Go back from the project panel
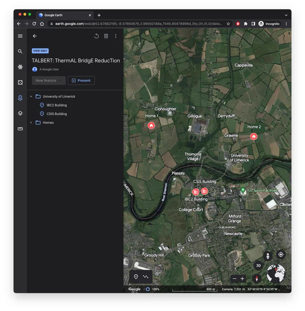This screenshot has height=311, width=305. (x=35, y=36)
